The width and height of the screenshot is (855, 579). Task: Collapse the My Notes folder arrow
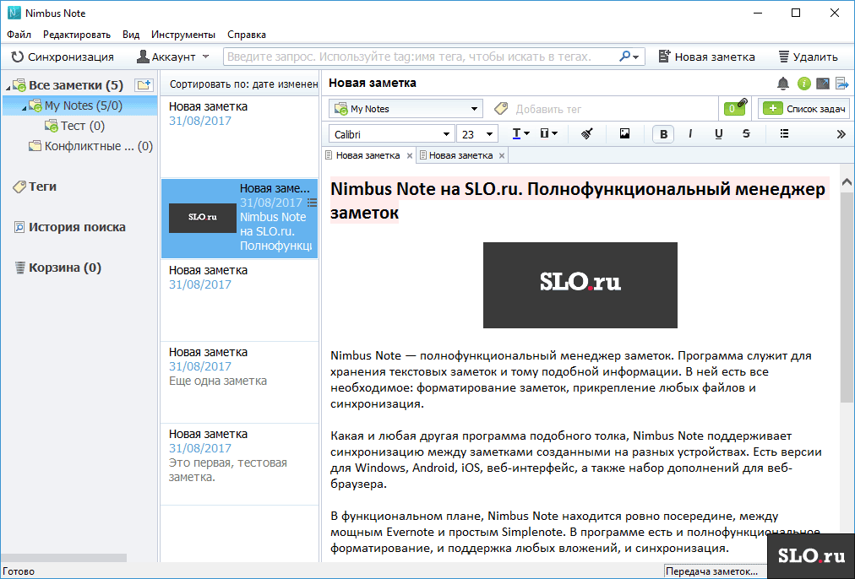(x=24, y=108)
